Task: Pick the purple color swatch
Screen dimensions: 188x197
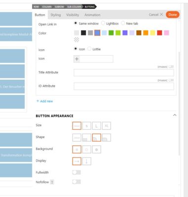Action: 125,33
